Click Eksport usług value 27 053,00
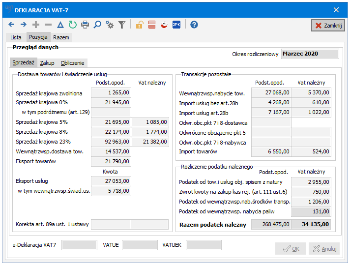This screenshot has width=350, height=265. [111, 181]
